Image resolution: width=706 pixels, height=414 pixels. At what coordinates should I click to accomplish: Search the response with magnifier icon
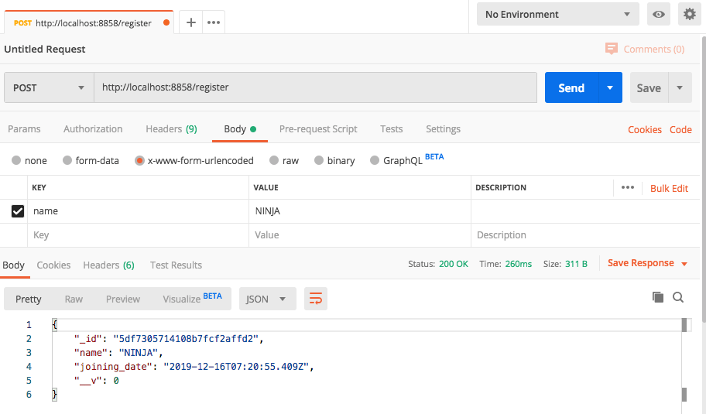click(x=678, y=297)
